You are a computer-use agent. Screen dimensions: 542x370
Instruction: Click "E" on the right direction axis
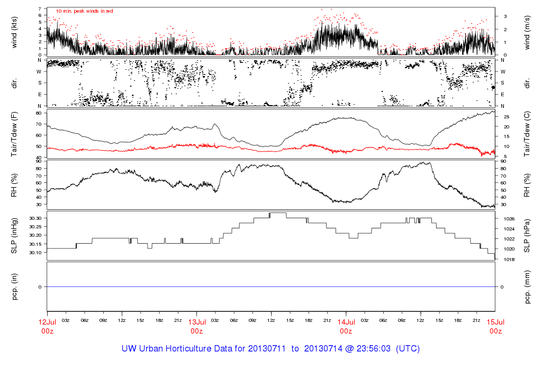(503, 94)
